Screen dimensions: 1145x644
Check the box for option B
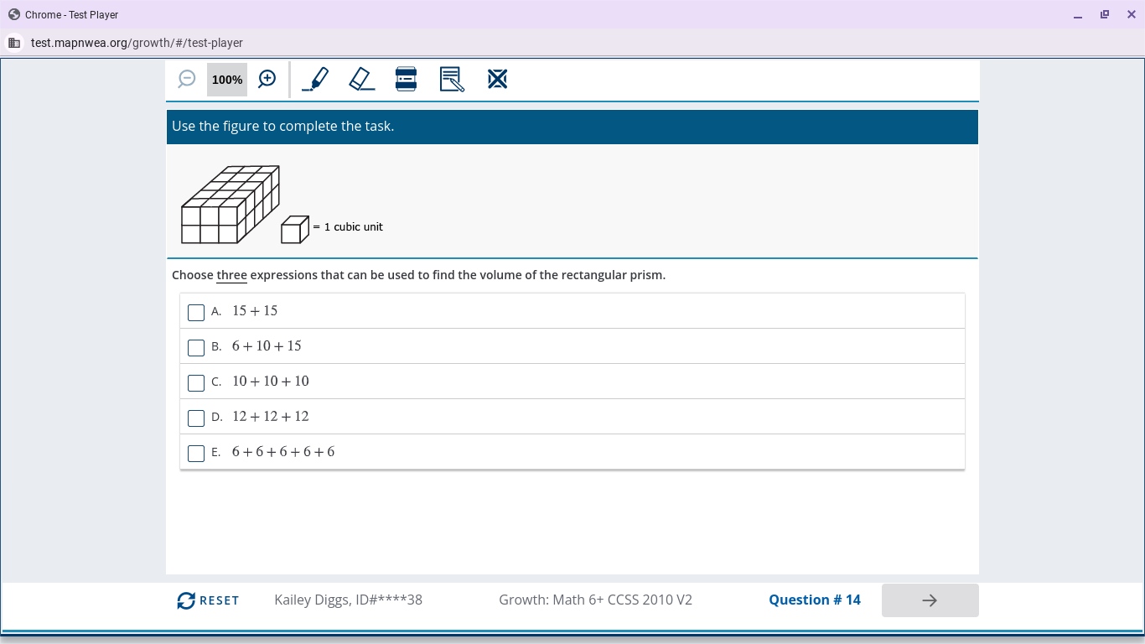[x=196, y=347]
